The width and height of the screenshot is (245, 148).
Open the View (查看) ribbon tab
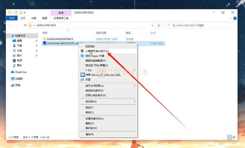coord(45,18)
